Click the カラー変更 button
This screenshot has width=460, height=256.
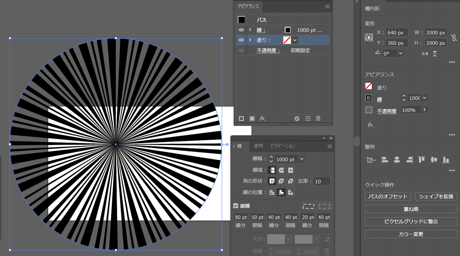411,234
